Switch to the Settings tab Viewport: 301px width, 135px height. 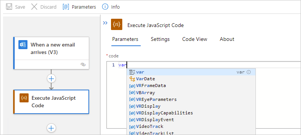coord(160,39)
